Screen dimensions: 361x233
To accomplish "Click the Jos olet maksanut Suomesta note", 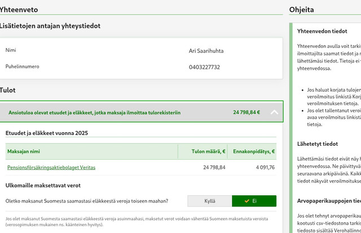I will (137, 222).
